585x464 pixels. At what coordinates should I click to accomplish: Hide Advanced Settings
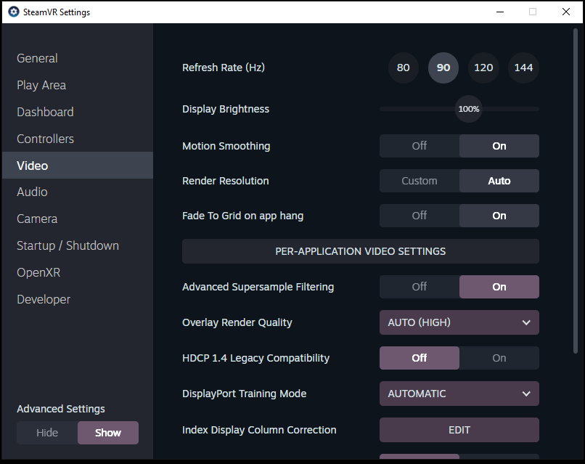(x=47, y=433)
